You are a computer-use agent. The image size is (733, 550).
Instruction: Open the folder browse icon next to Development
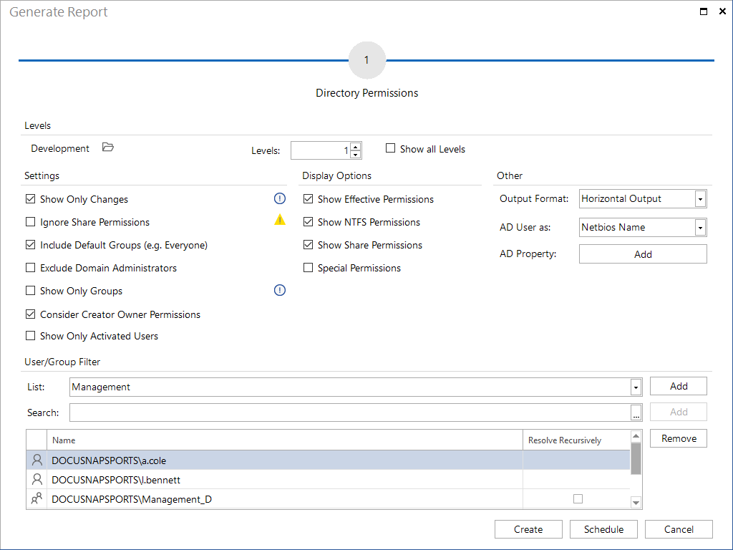108,148
